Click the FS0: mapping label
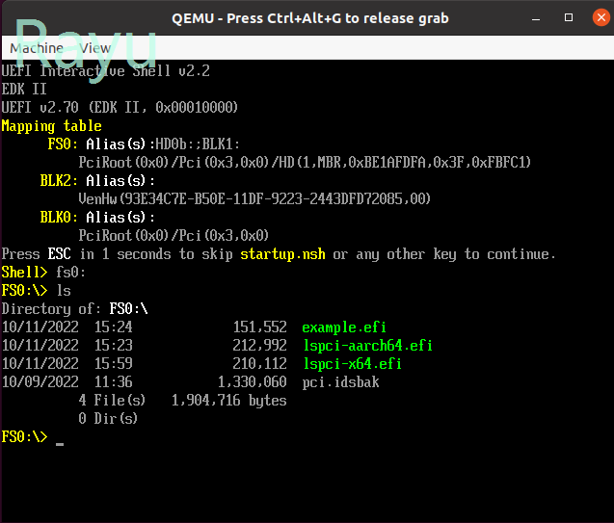Screen dimensions: 614x523 tap(63, 144)
